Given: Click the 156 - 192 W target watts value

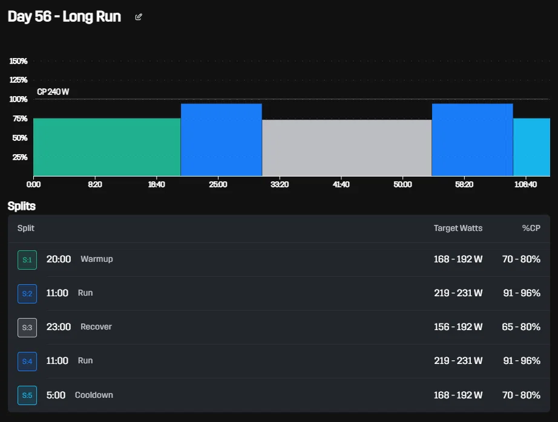Looking at the screenshot, I should point(458,326).
